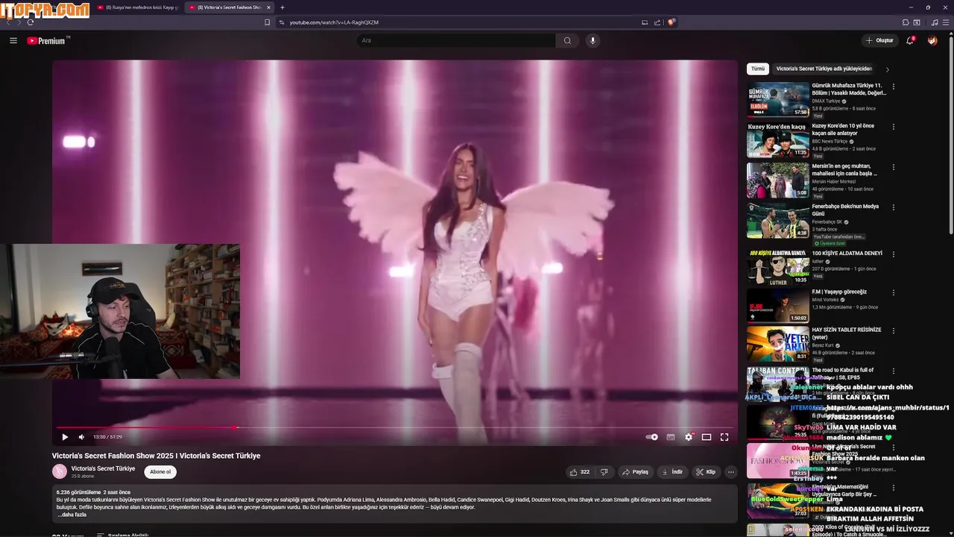Toggle the autoplay switch in the player
The height and width of the screenshot is (537, 954).
coord(652,437)
